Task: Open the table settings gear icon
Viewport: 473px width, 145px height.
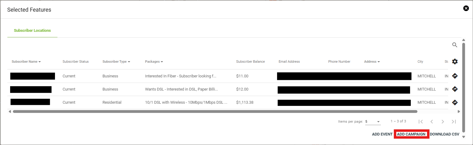Action: [455, 61]
